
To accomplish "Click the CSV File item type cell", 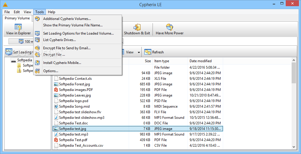I will coord(161,145).
